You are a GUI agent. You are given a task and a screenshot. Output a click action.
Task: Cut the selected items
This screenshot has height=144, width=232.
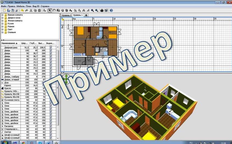31,10
